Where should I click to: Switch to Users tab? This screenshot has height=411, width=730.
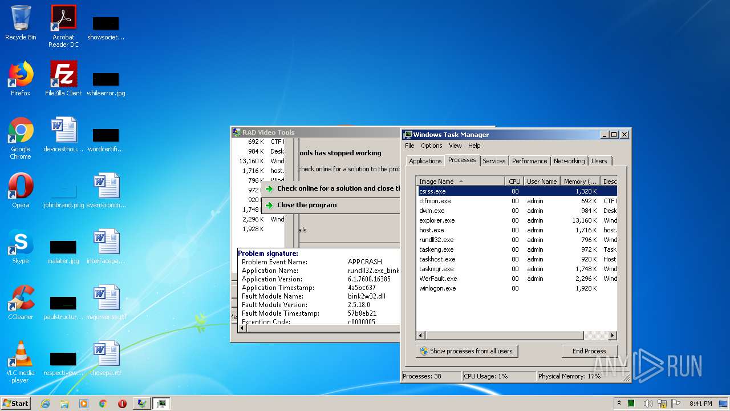[599, 161]
